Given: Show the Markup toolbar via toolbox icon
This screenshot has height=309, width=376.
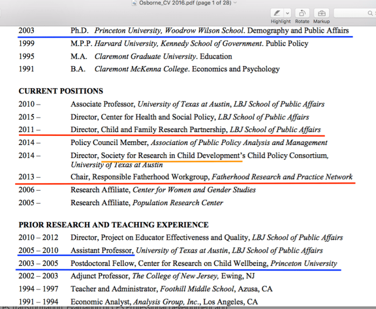Looking at the screenshot, I should (x=322, y=13).
